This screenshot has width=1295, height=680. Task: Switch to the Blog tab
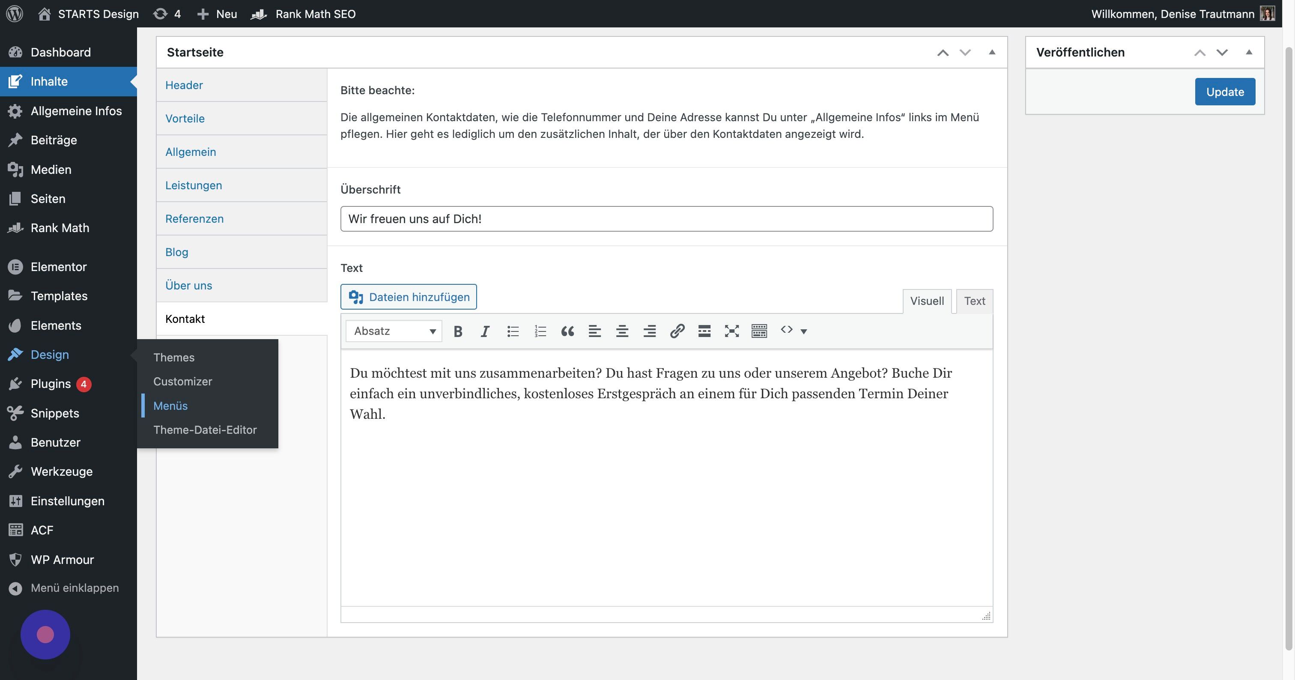(x=242, y=252)
